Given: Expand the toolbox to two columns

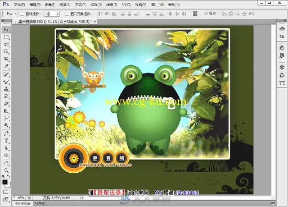Looking at the screenshot, I should pos(3,20).
